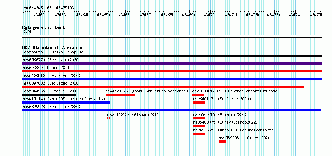Viewport: 332px width, 156px height.
Task: Select the nsv5900289 red variant bar
Action: [199, 118]
